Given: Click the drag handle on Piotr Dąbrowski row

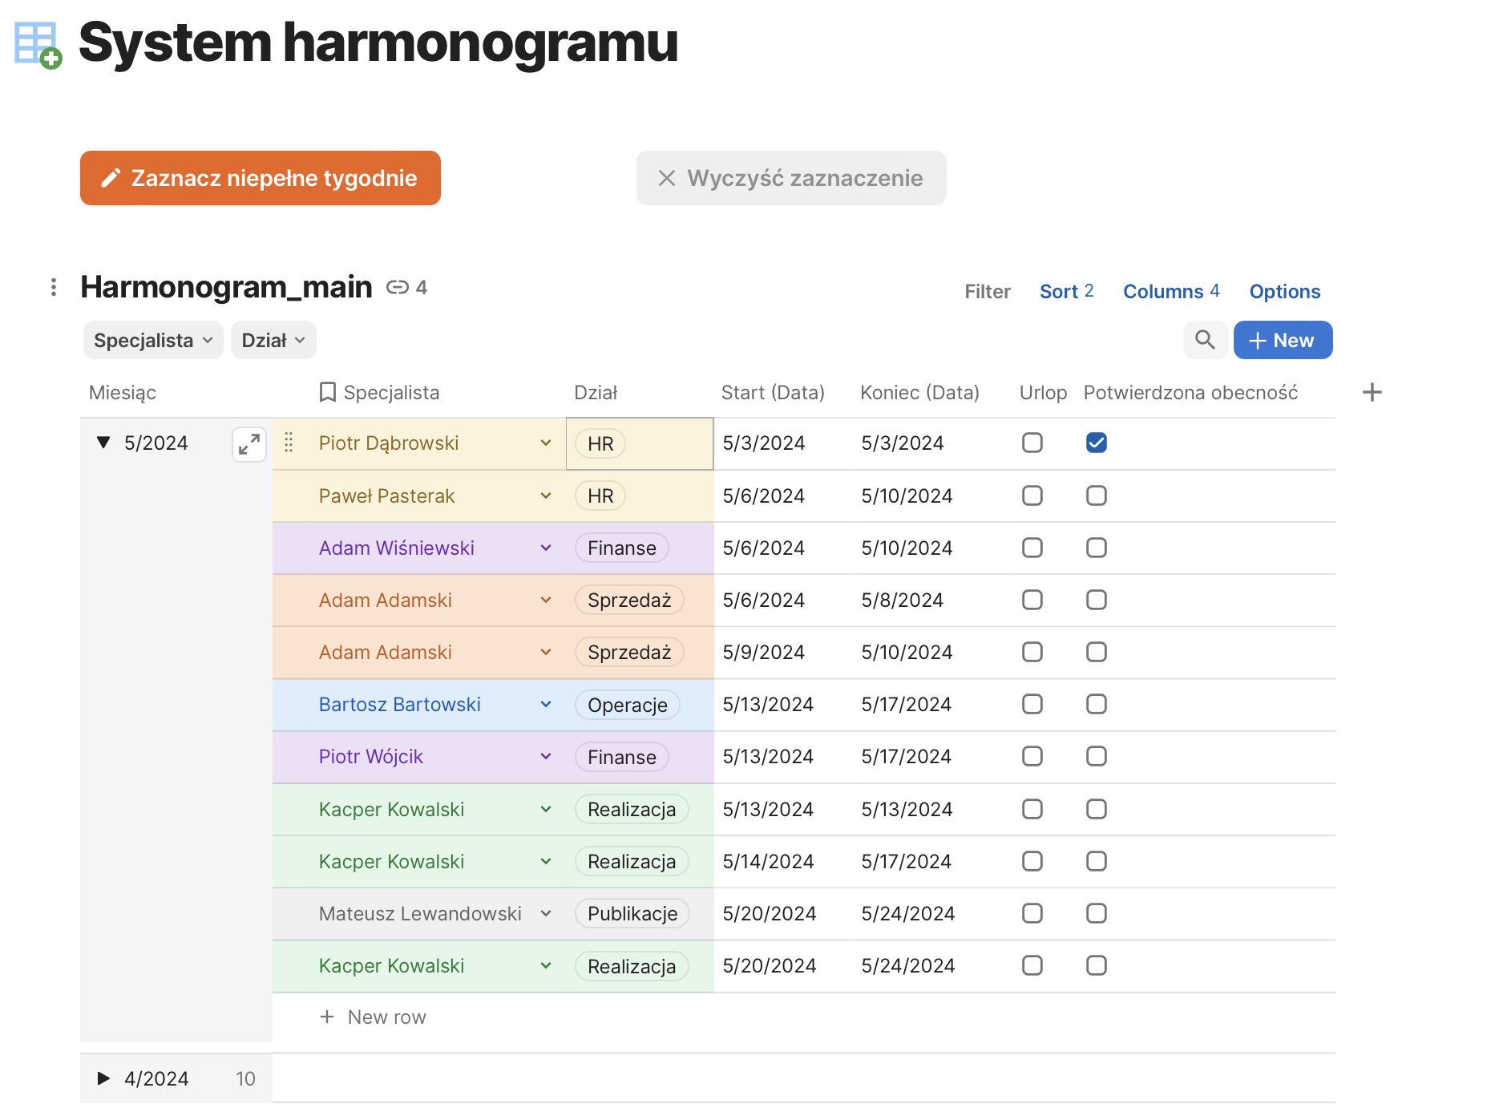Looking at the screenshot, I should (289, 443).
